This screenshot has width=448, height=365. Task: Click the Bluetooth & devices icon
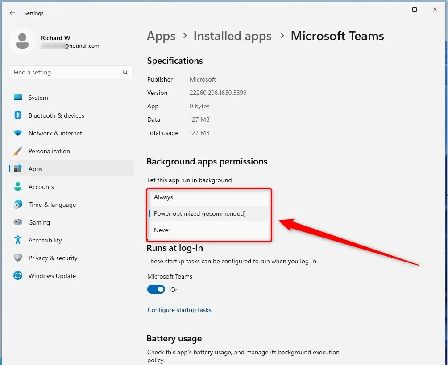tap(18, 115)
